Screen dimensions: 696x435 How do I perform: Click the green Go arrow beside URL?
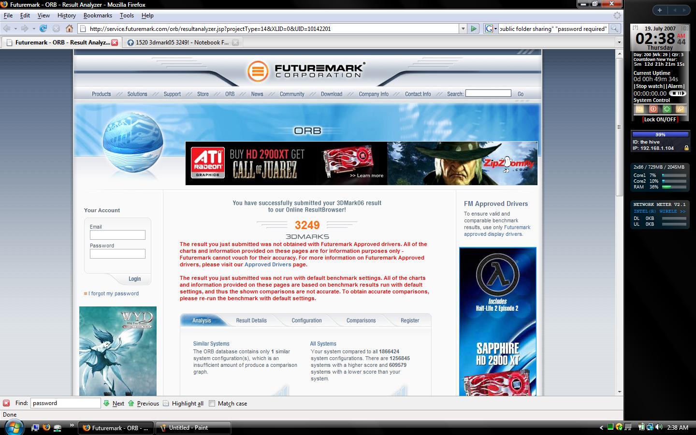click(x=474, y=29)
